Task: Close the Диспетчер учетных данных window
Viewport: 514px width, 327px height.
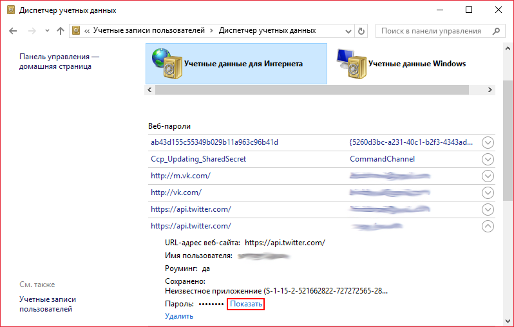Action: click(x=499, y=10)
